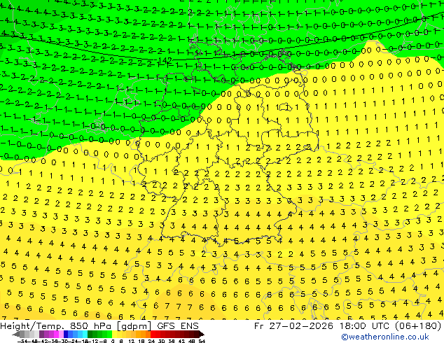Click the bright red legend swatch at 24
Viewport: 444px width, 343px height.
153,335
